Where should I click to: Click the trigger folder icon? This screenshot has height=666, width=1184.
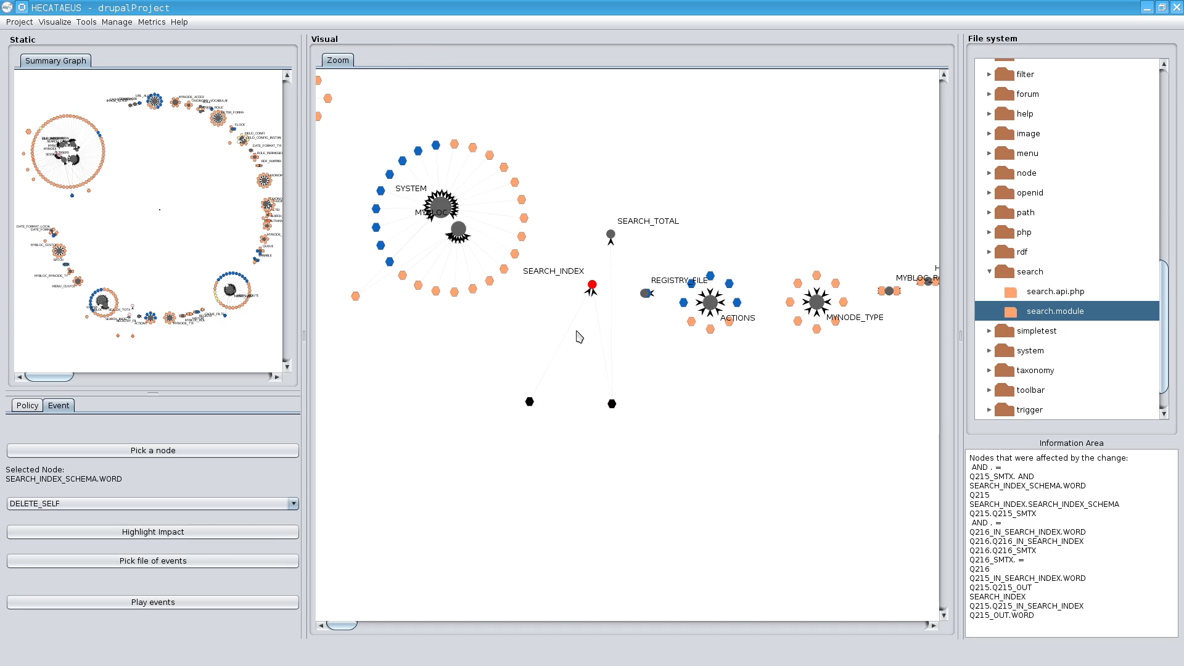[x=1005, y=409]
